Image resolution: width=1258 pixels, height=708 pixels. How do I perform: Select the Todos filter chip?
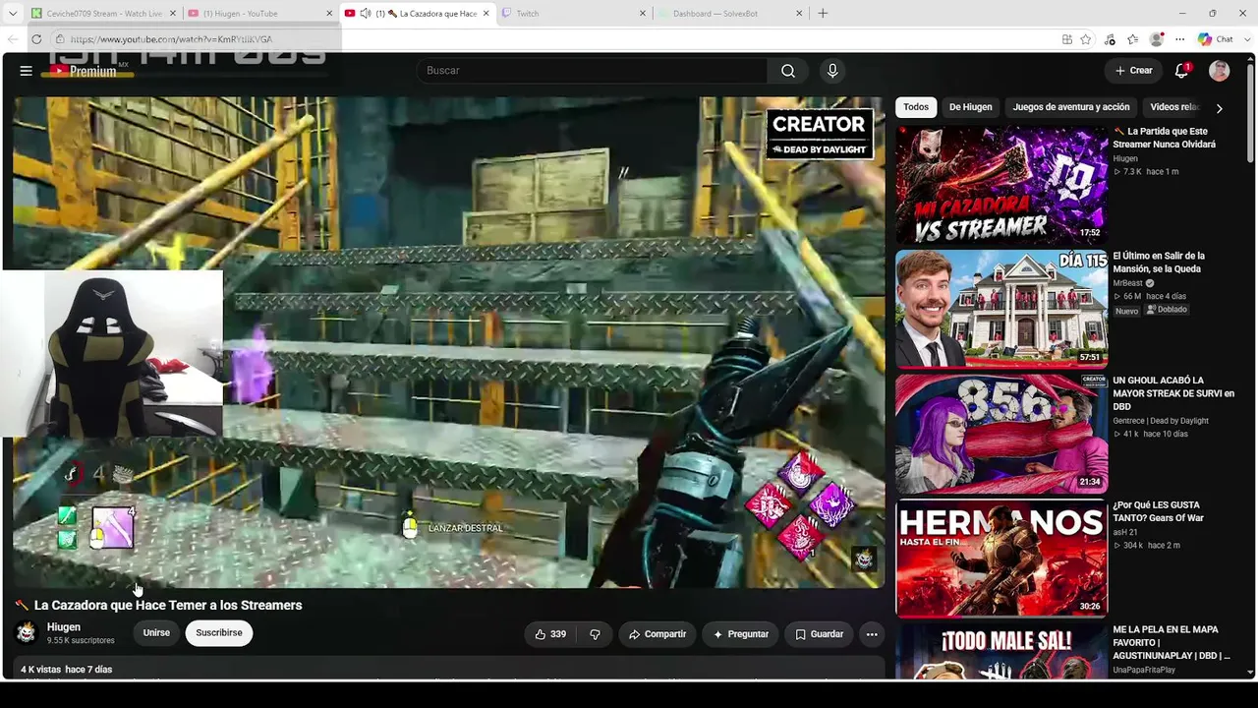coord(916,107)
